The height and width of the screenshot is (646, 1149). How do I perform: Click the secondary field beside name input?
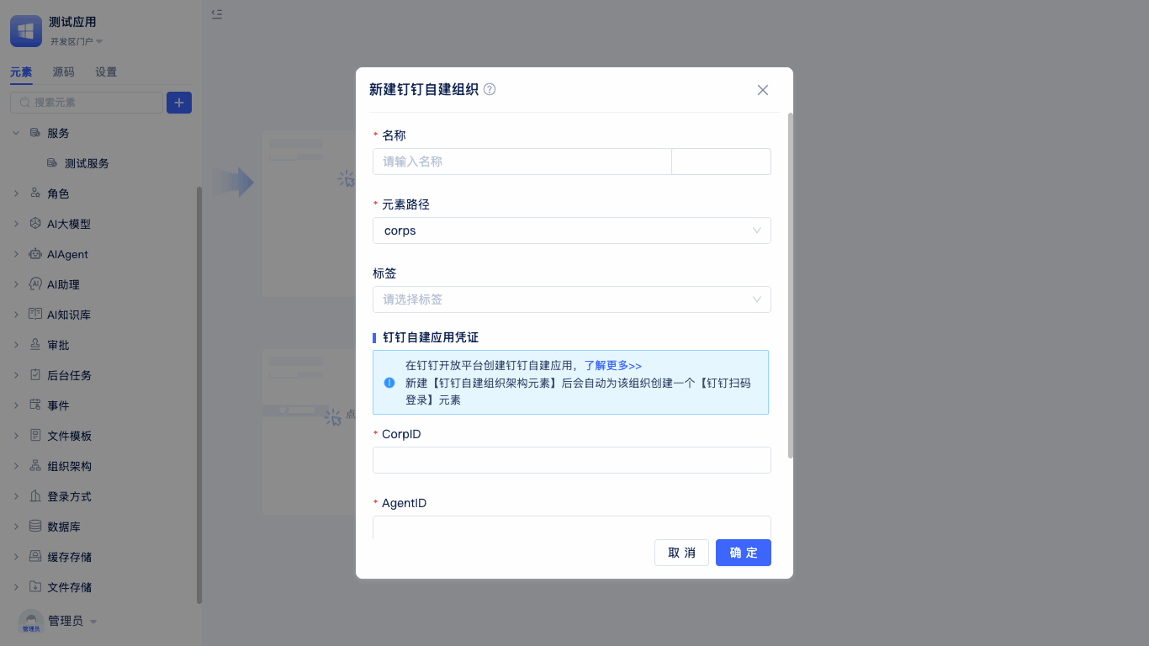click(722, 161)
